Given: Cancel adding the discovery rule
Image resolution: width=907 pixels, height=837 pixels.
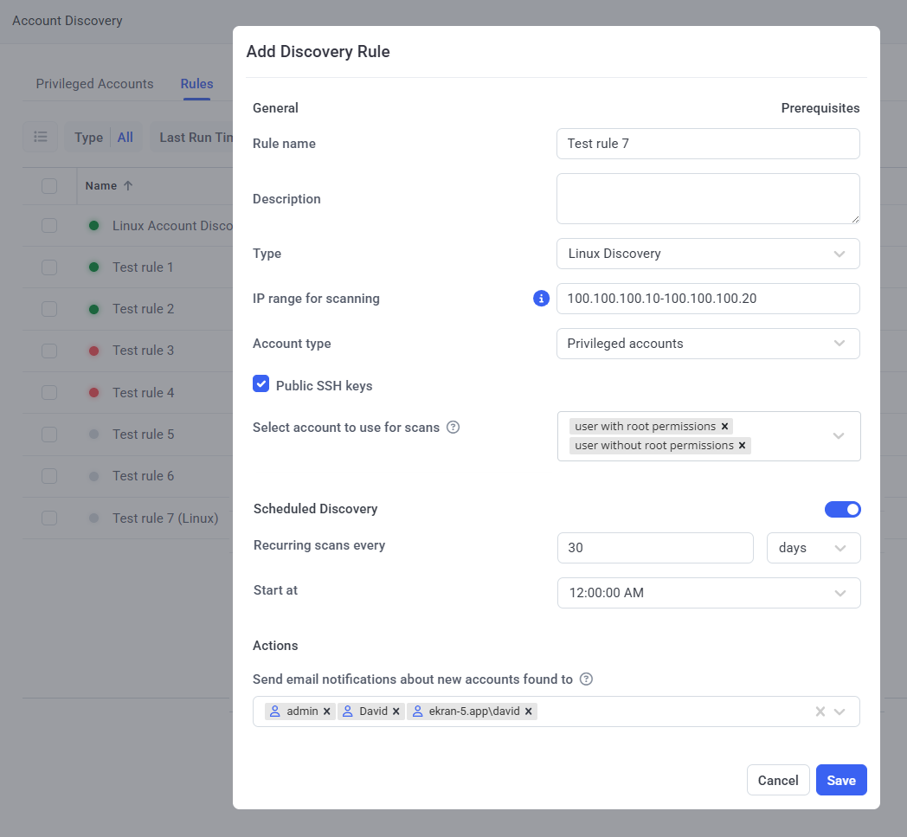Looking at the screenshot, I should point(777,780).
